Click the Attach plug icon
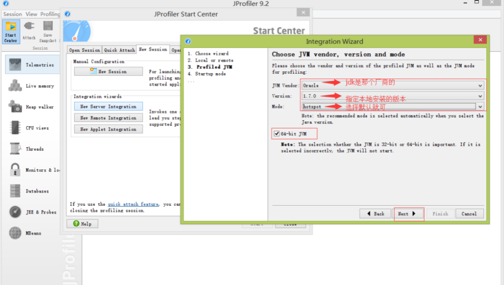The height and width of the screenshot is (285, 504). click(29, 26)
